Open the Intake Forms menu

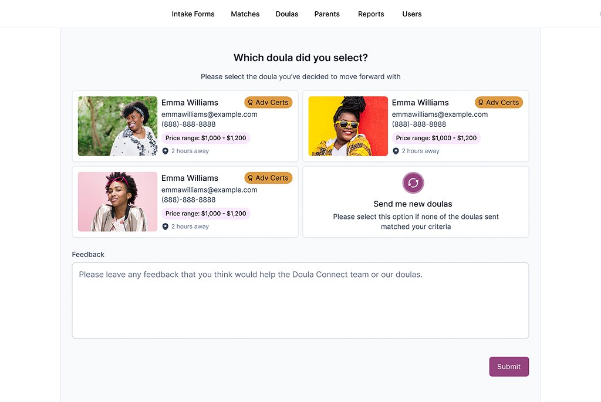coord(193,14)
